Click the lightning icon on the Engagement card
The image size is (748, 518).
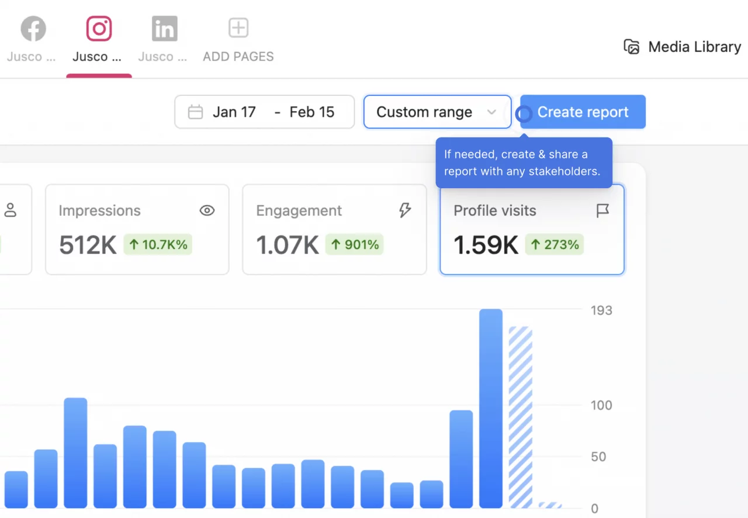tap(405, 210)
